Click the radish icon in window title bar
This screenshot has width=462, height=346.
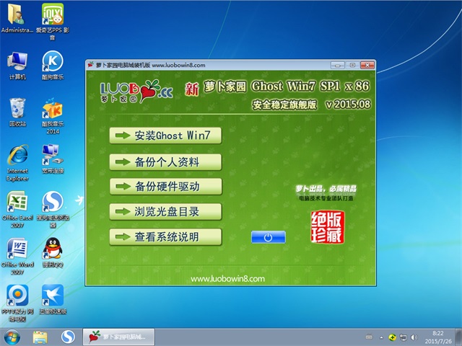tap(91, 65)
